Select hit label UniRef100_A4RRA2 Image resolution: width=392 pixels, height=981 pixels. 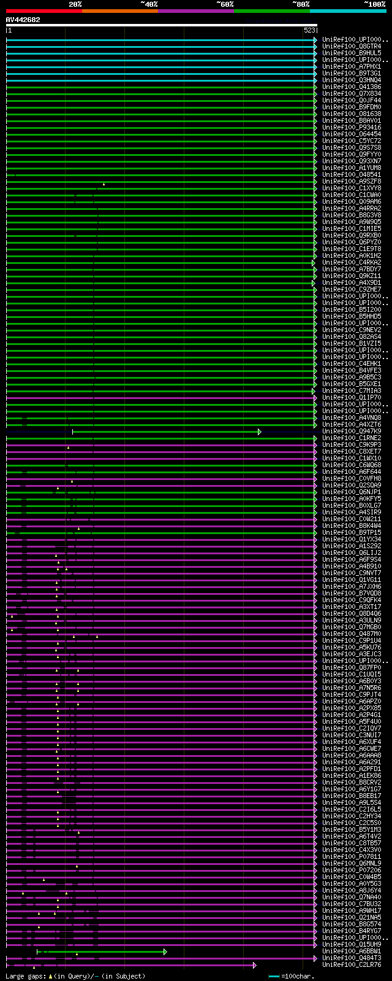[352, 209]
